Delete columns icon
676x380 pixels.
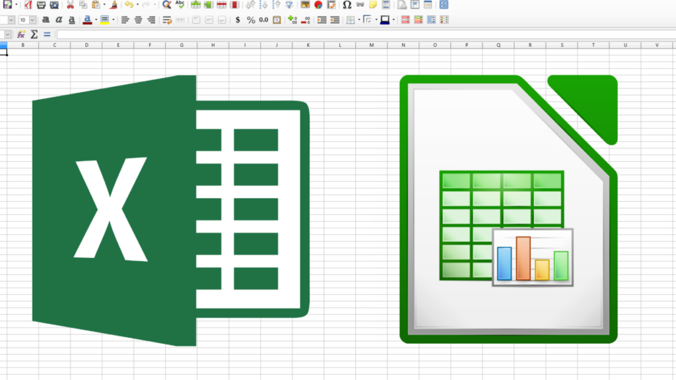point(234,5)
